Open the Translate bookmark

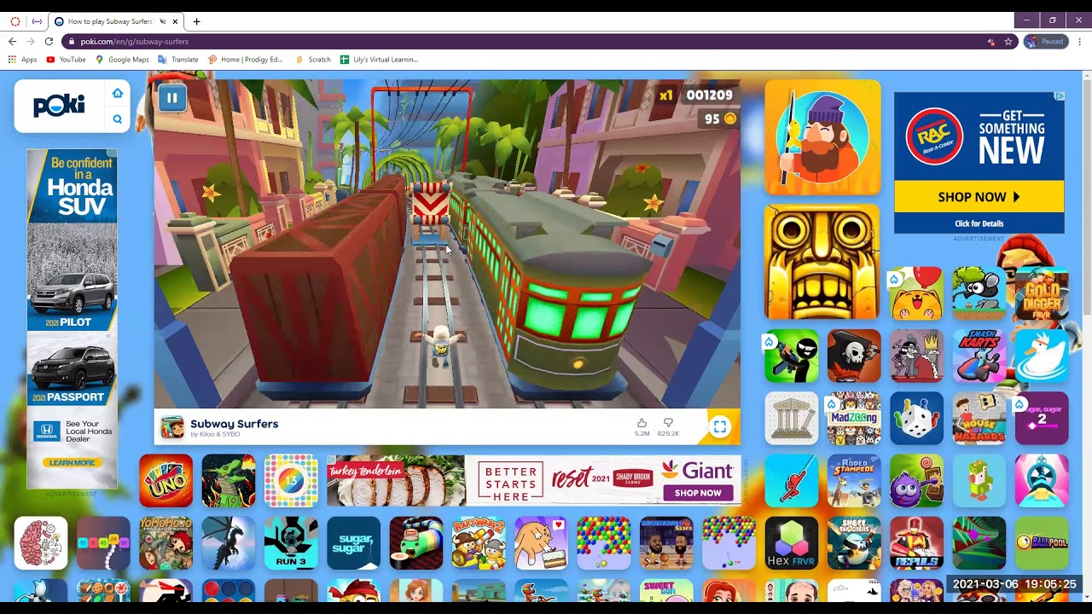click(x=178, y=60)
